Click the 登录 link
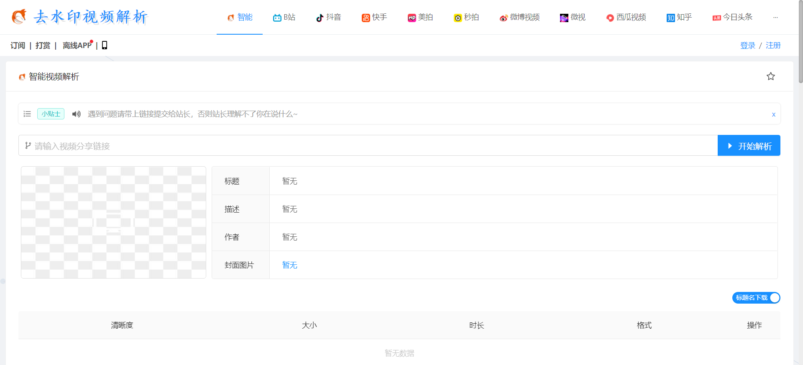 coord(748,45)
